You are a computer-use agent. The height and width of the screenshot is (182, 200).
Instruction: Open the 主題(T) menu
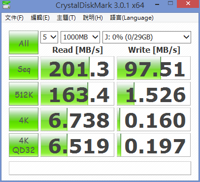pos(66,18)
